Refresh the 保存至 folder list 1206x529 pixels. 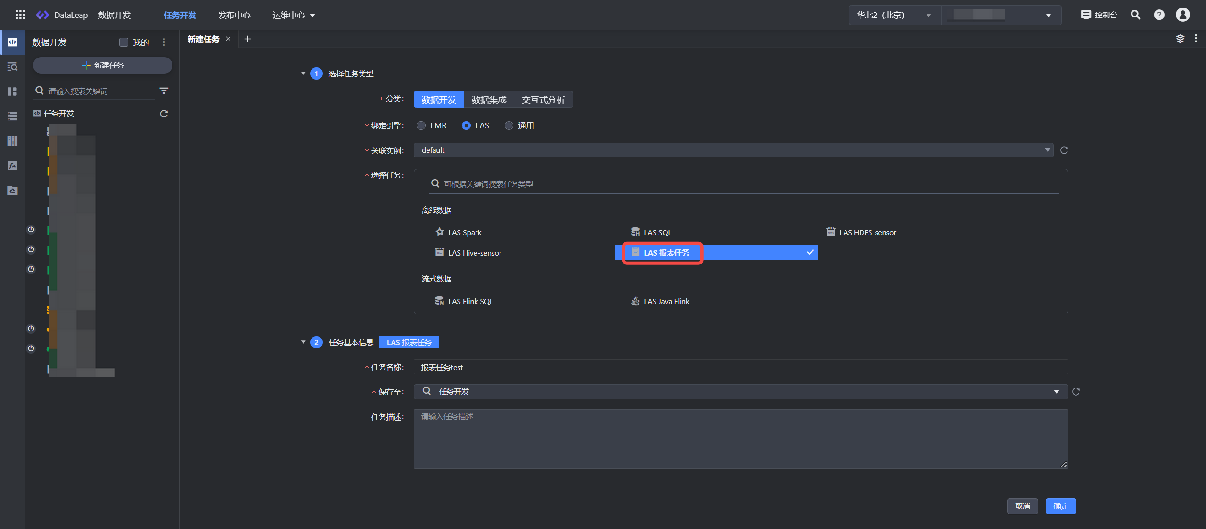coord(1076,392)
